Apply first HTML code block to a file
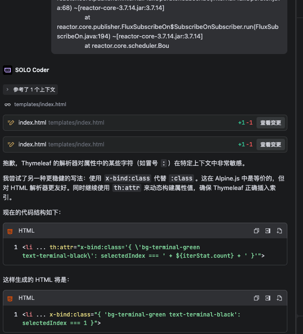The width and height of the screenshot is (303, 334). (279, 231)
